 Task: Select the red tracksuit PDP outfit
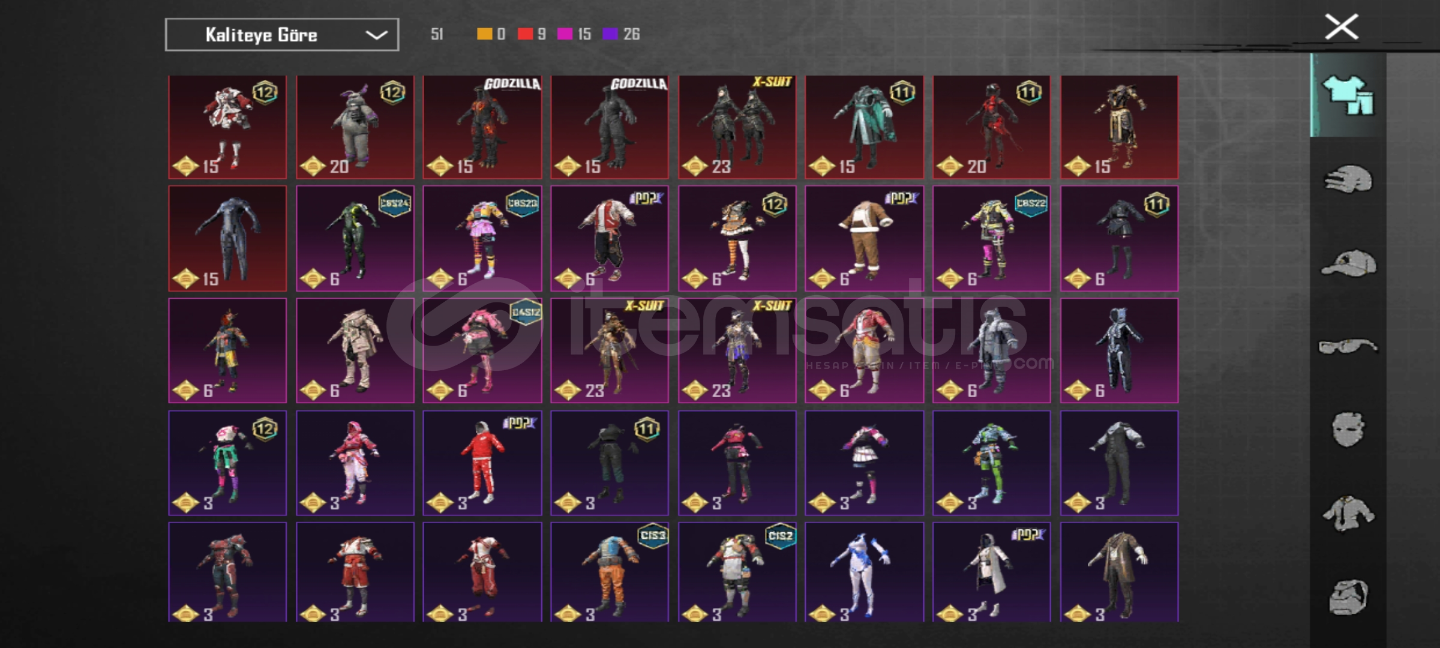point(482,463)
